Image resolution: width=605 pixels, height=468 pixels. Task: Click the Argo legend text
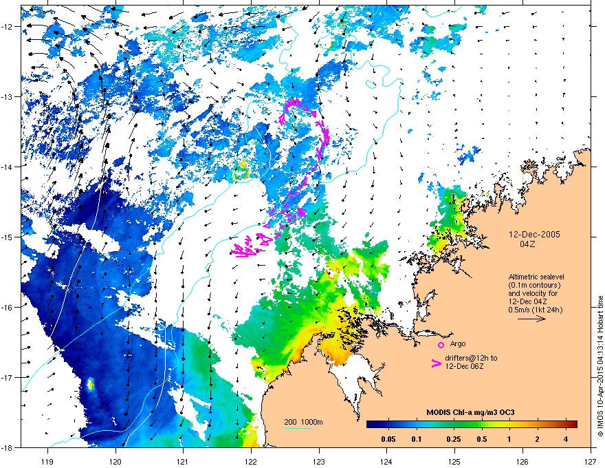coord(458,343)
